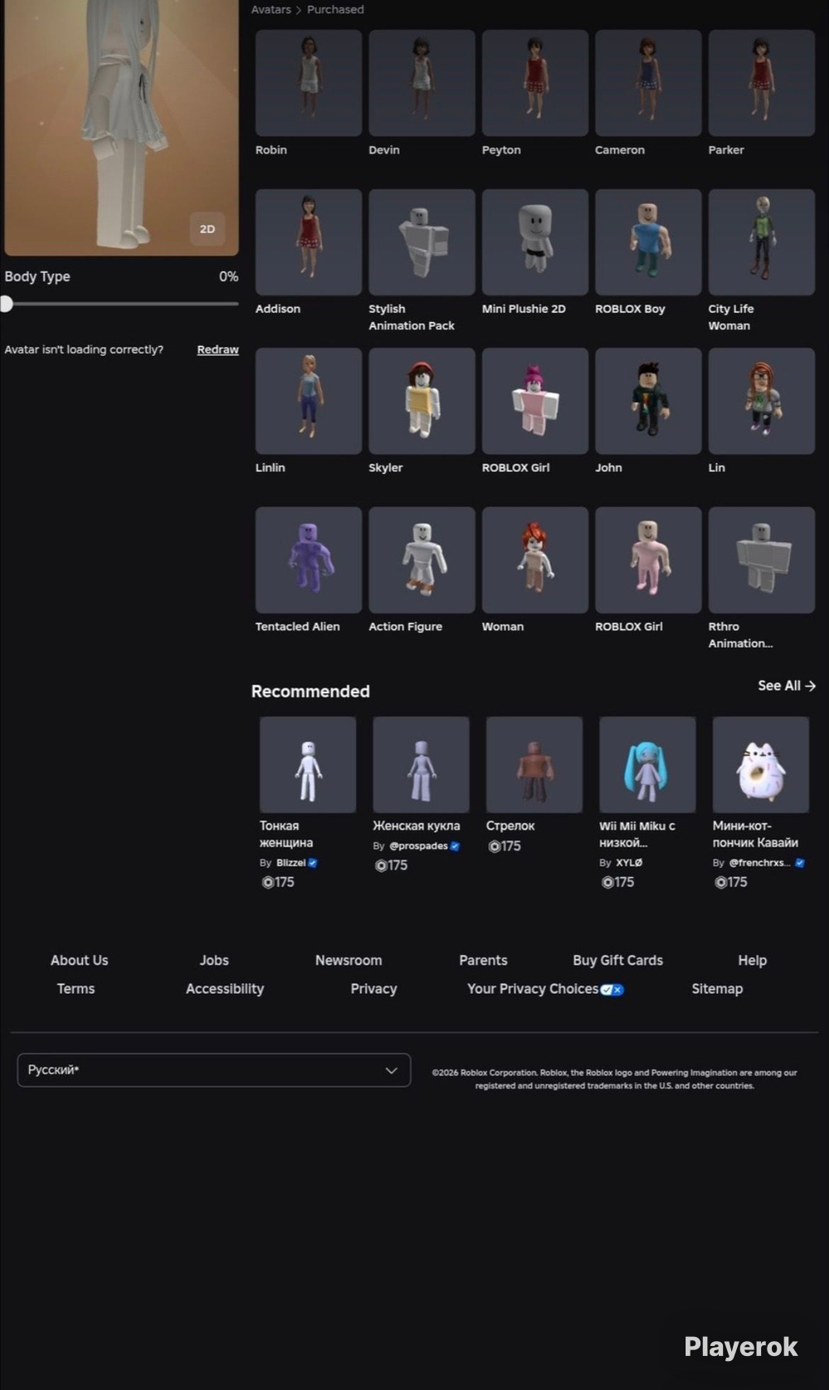Open recommended item Стрелок
This screenshot has height=1390, width=829.
click(534, 765)
